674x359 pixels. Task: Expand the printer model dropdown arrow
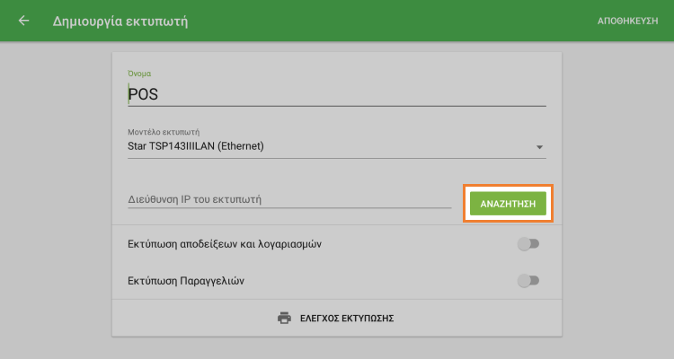pyautogui.click(x=539, y=147)
